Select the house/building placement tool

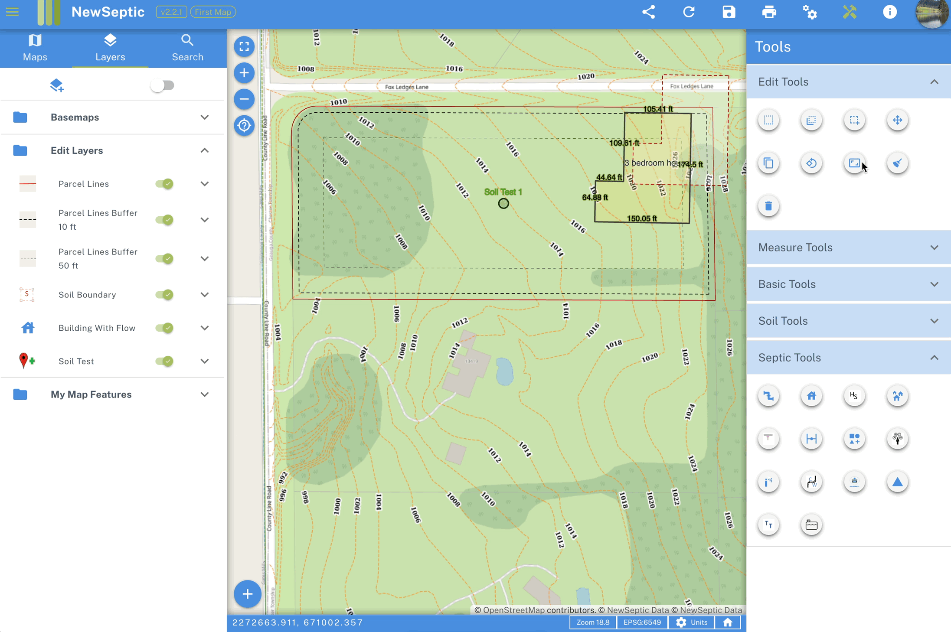click(x=811, y=395)
